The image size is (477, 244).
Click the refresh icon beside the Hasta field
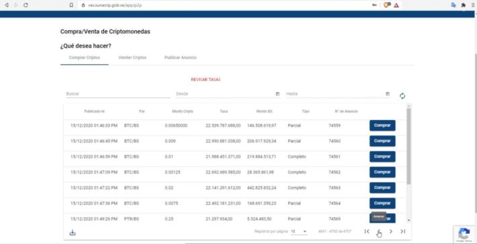click(x=402, y=96)
